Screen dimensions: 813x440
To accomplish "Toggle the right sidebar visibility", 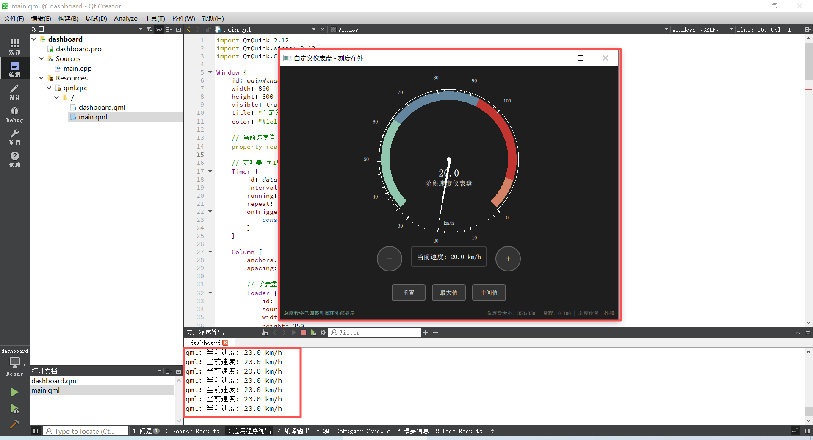I will (807, 431).
